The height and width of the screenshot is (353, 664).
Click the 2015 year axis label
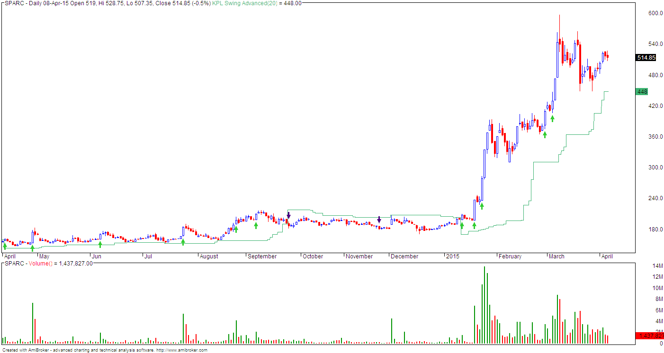[453, 256]
